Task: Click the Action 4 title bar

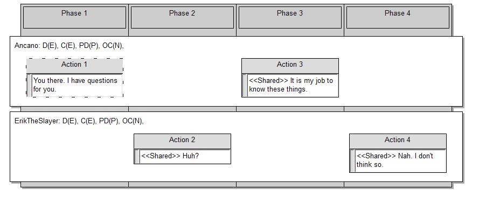Action: pyautogui.click(x=398, y=141)
